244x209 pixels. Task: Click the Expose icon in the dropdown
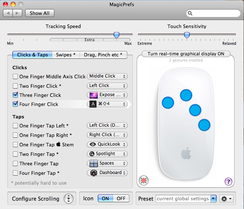[x=93, y=95]
